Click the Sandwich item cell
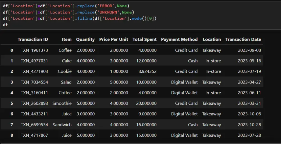This screenshot has height=144, width=281. 62,125
